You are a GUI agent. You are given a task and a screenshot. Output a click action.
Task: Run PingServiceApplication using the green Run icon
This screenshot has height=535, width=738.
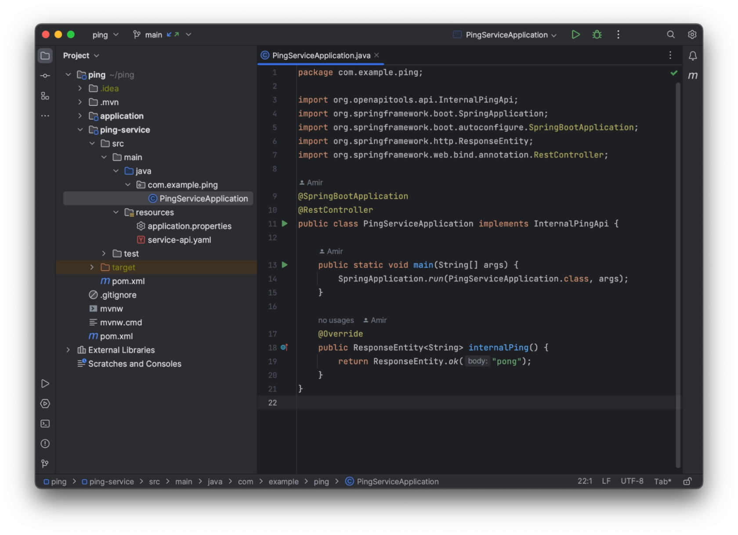pyautogui.click(x=575, y=34)
